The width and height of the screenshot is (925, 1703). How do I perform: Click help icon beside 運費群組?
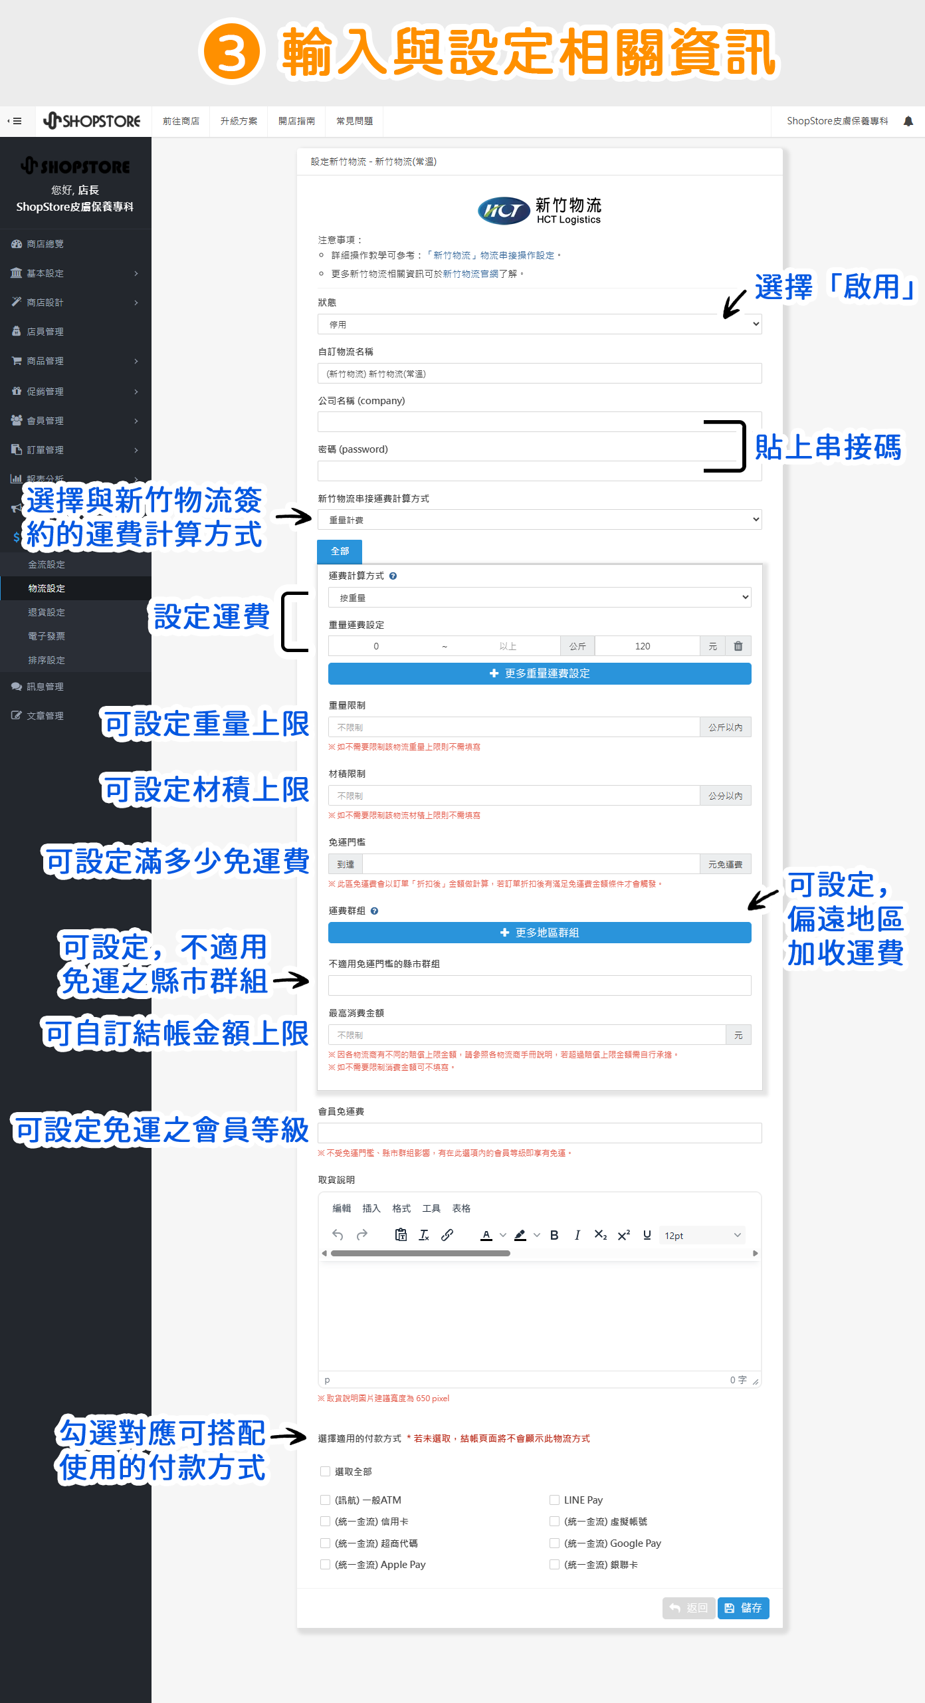coord(374,911)
